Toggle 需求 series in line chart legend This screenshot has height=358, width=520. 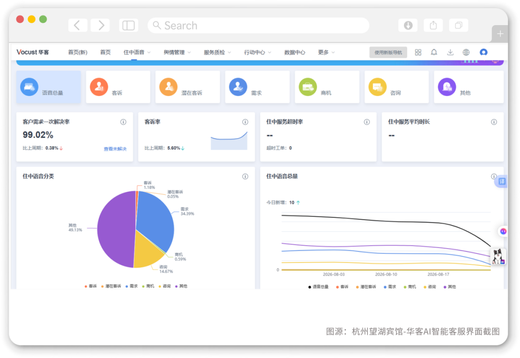click(x=390, y=287)
